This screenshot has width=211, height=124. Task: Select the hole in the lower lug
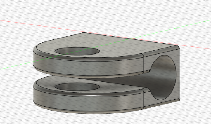pyautogui.click(x=77, y=87)
